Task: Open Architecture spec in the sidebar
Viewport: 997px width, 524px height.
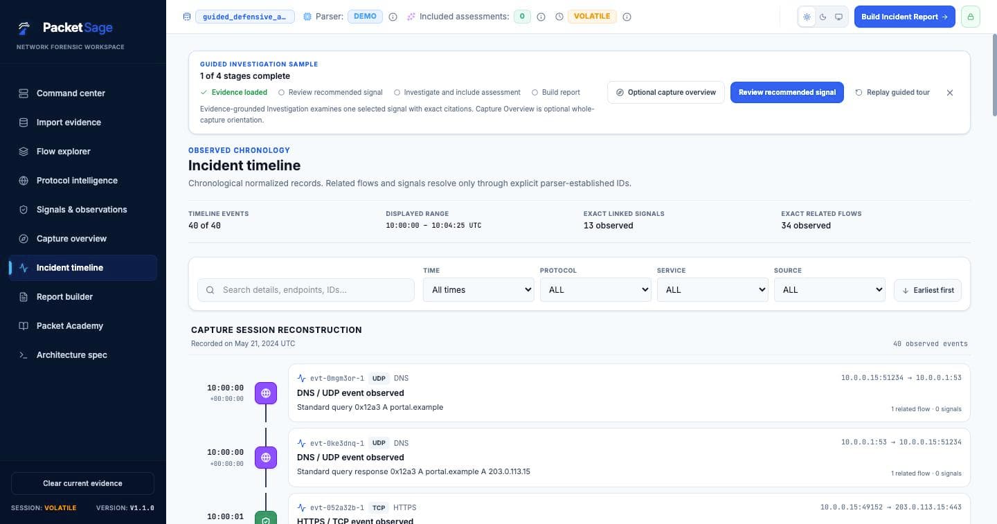Action: pyautogui.click(x=83, y=355)
